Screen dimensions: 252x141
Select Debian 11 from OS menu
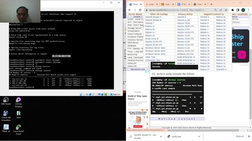(150, 33)
